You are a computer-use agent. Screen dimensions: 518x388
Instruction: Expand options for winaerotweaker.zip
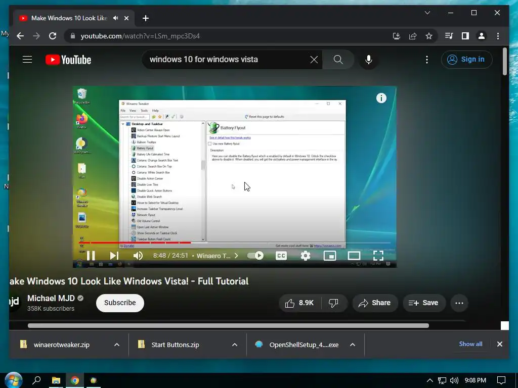[117, 345]
